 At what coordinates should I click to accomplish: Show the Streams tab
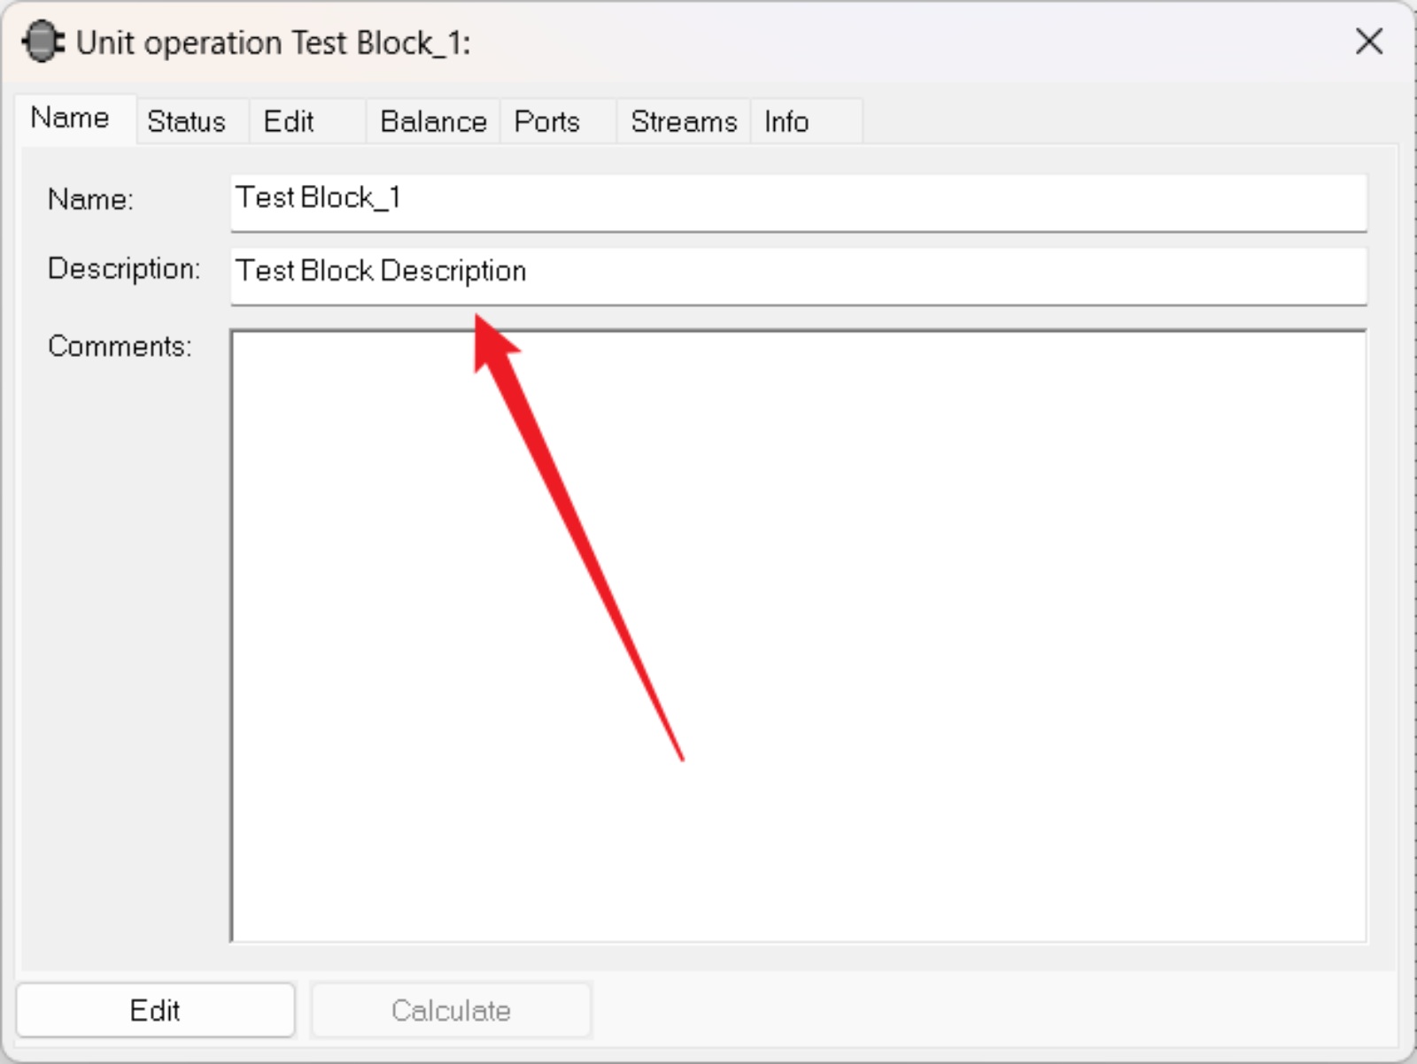[x=684, y=121]
